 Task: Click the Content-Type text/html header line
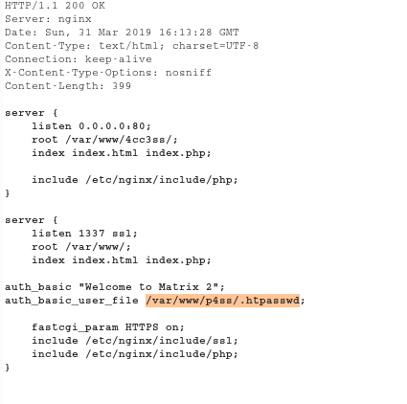(x=131, y=46)
